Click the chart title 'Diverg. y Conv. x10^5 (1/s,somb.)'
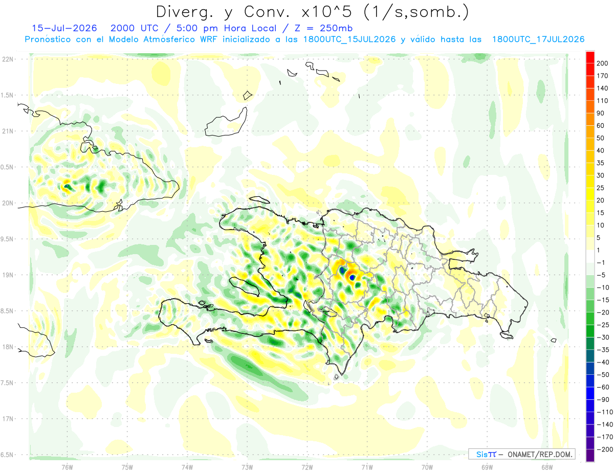The image size is (614, 474). [312, 12]
